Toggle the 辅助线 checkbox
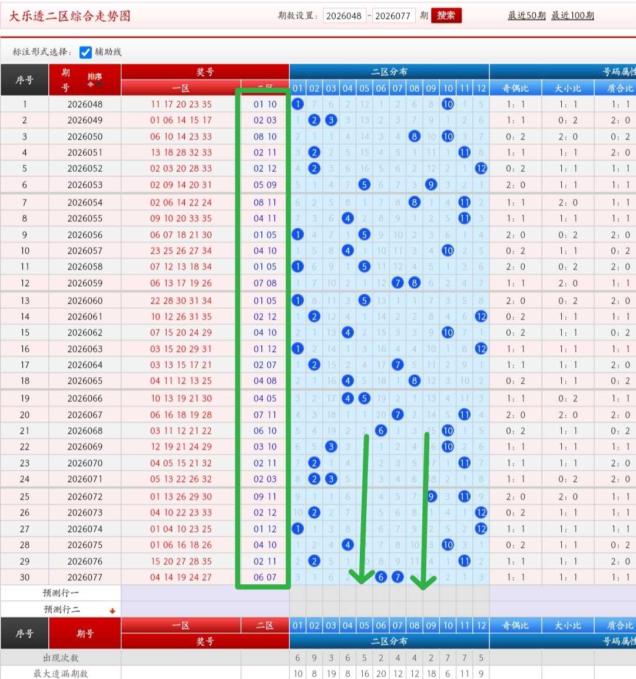Screen dimensions: 636x679 point(85,52)
